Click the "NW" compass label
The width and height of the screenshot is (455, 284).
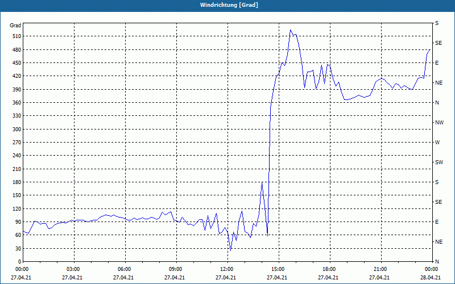[x=439, y=123]
